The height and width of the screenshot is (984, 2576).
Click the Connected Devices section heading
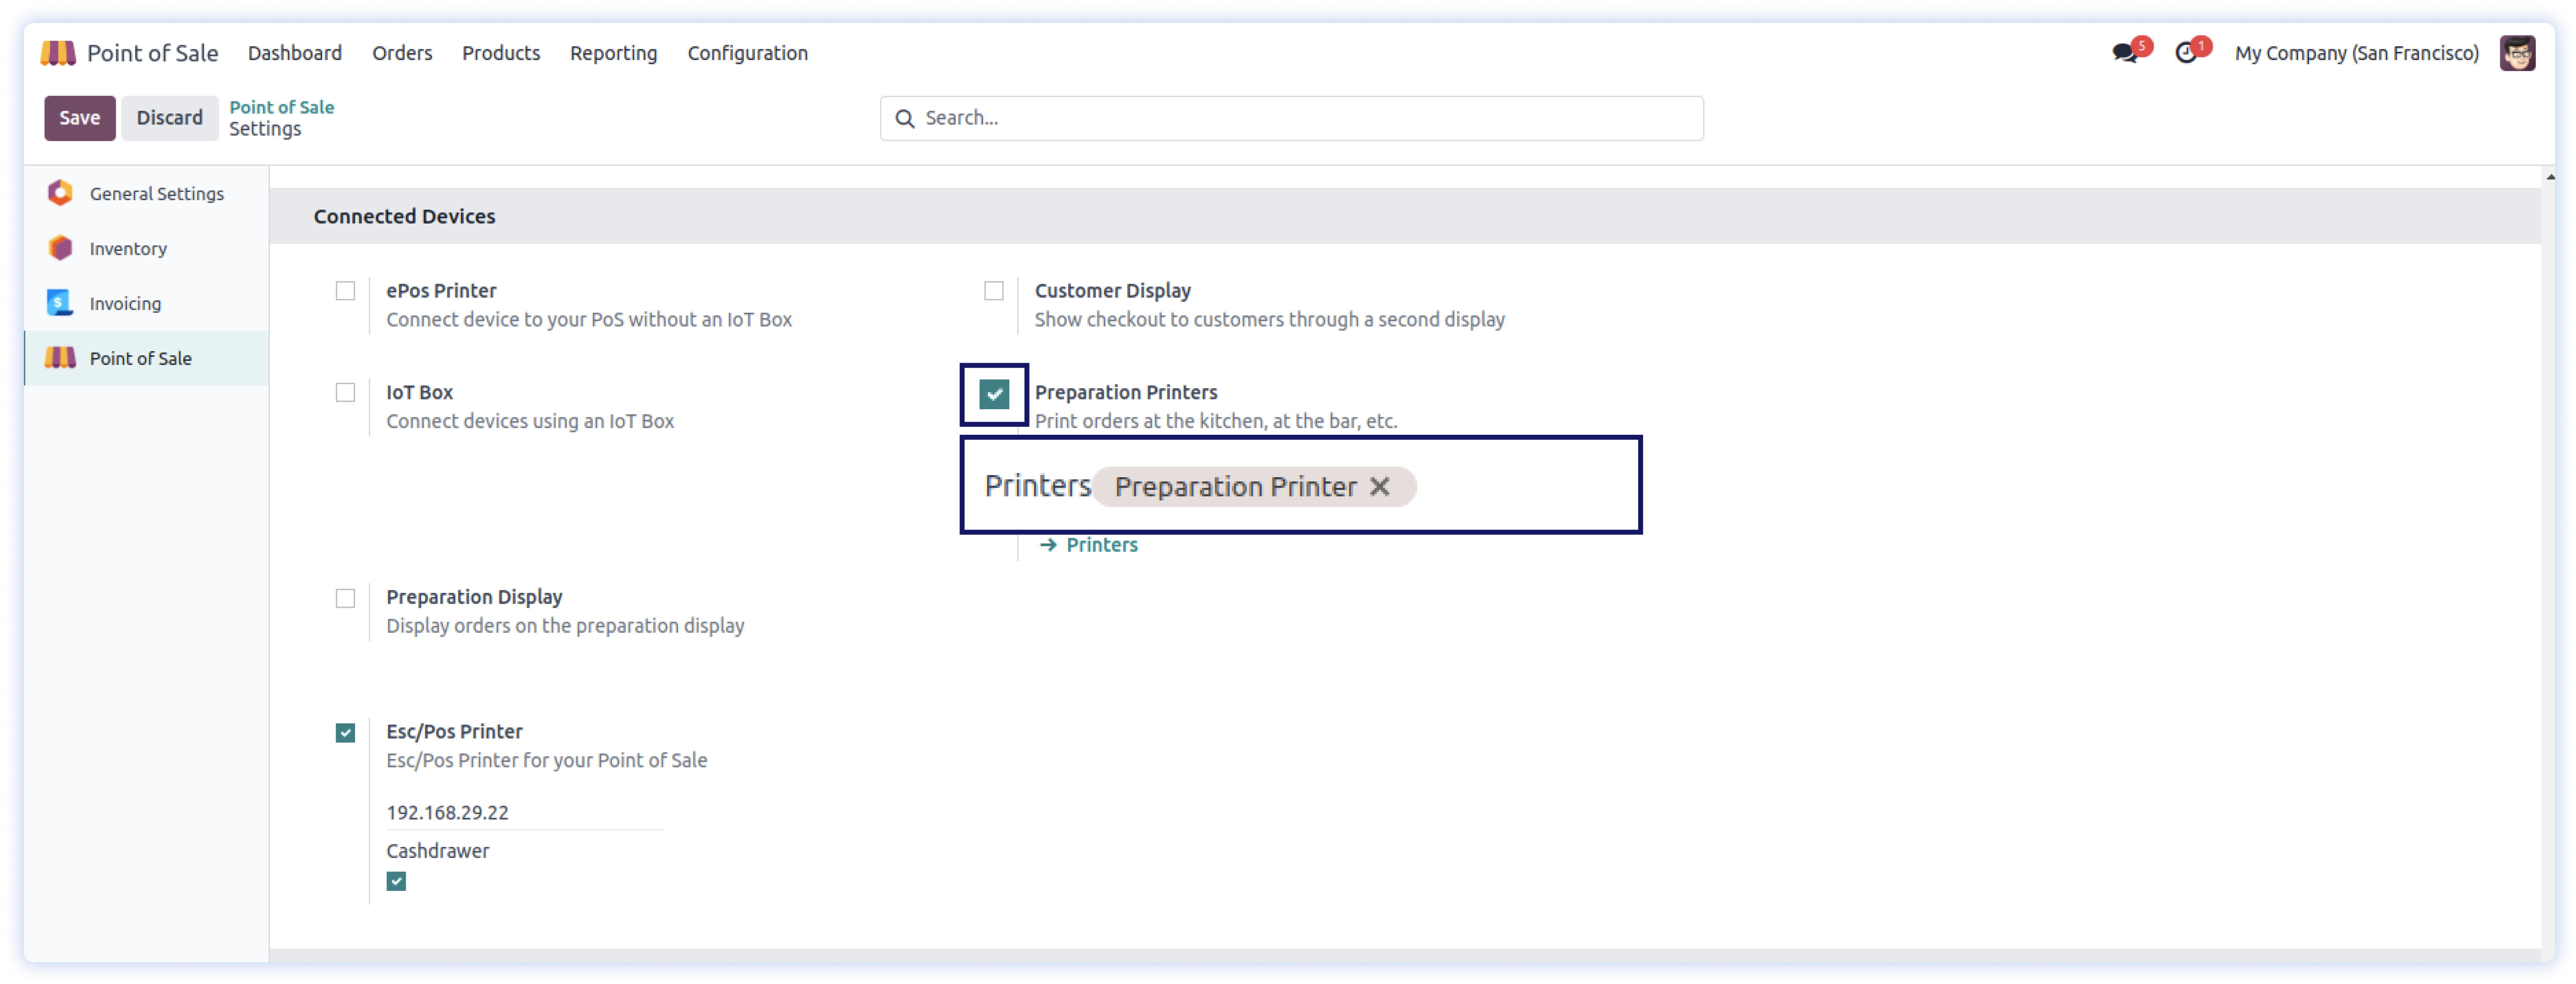(x=404, y=217)
